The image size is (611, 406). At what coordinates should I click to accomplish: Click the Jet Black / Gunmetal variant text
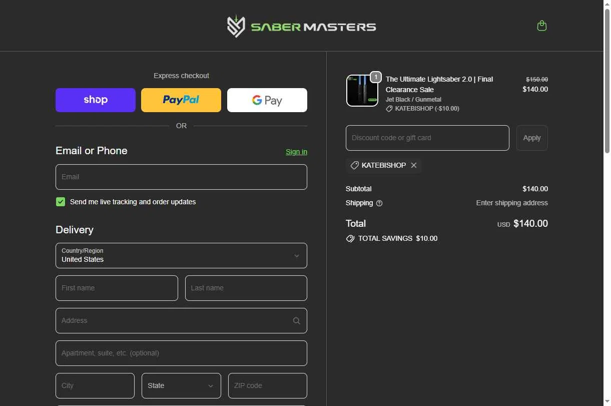(x=413, y=100)
